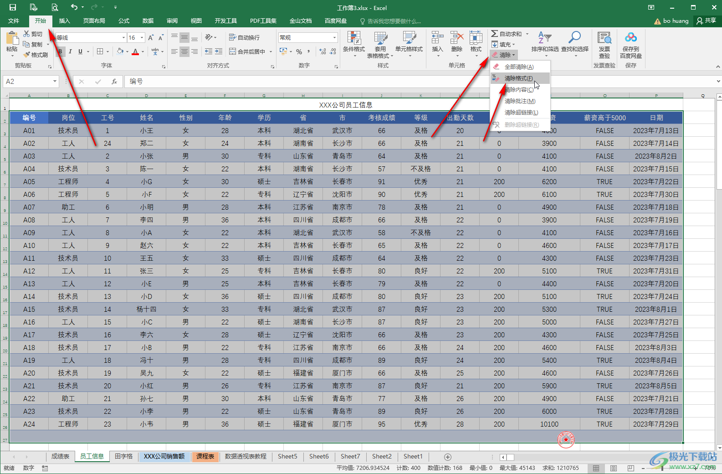722x474 pixels.
Task: Open Cell Styles (单元格样式)
Action: coord(409,44)
